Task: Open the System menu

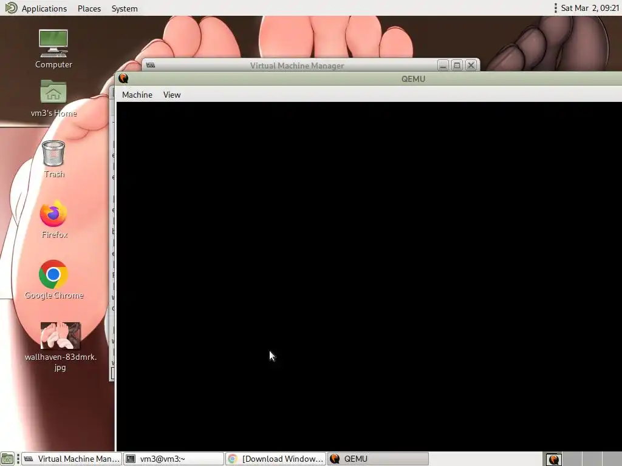Action: click(125, 8)
